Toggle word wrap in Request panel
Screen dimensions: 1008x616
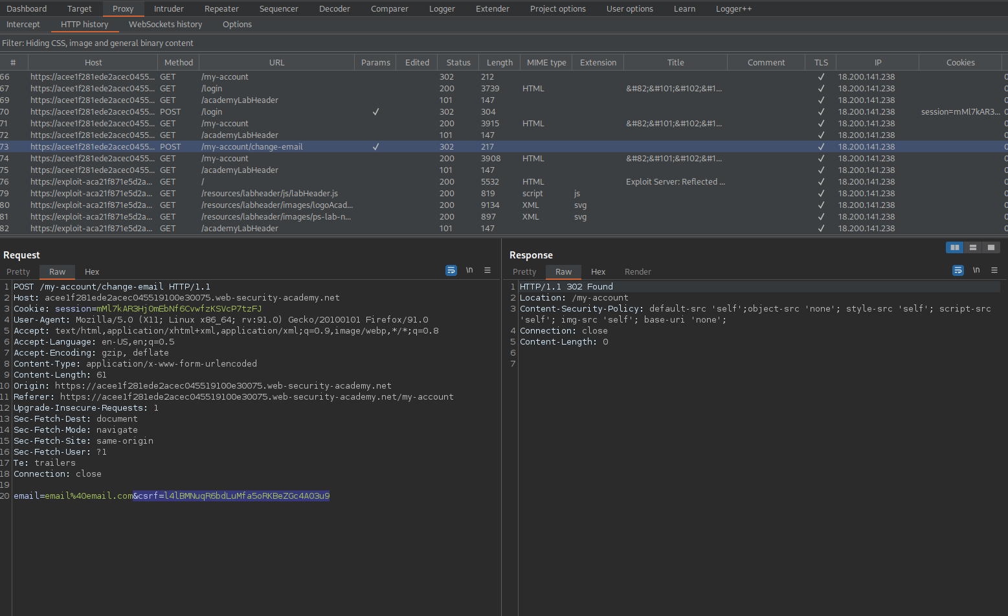click(451, 270)
